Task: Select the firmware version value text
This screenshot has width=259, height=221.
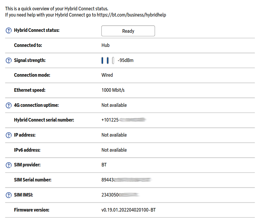Action: click(x=128, y=210)
